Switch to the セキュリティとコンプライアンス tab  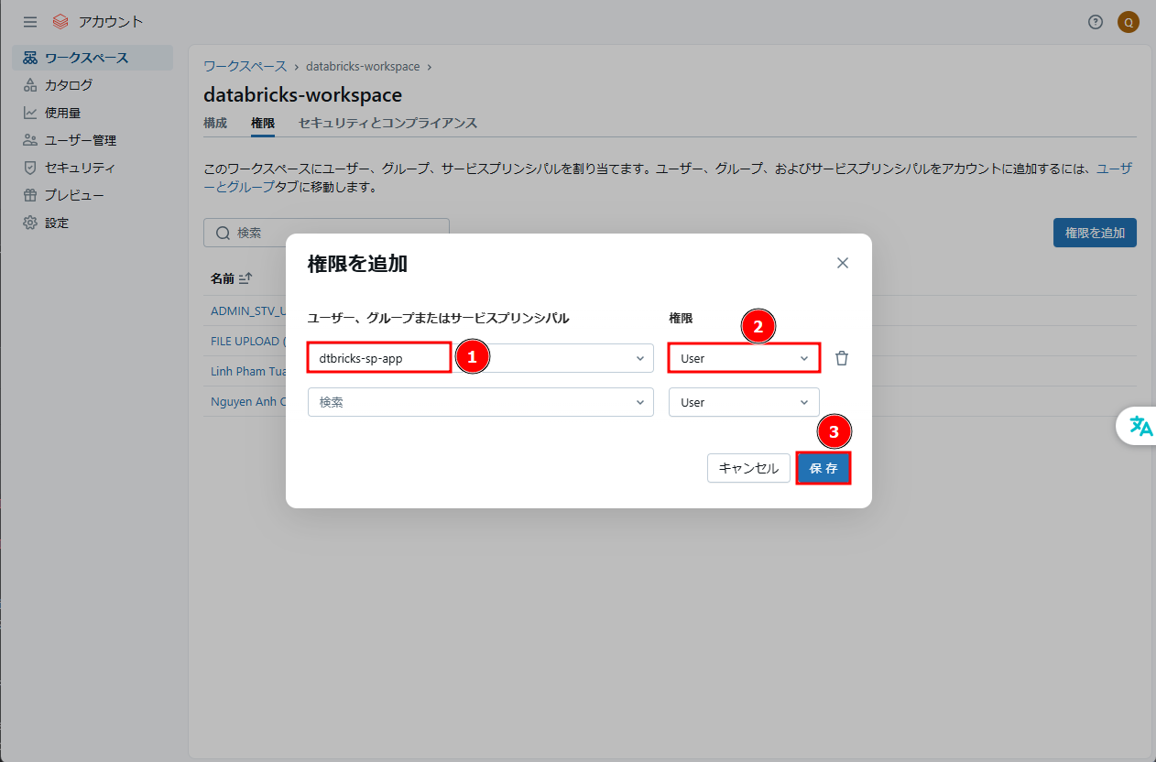387,123
